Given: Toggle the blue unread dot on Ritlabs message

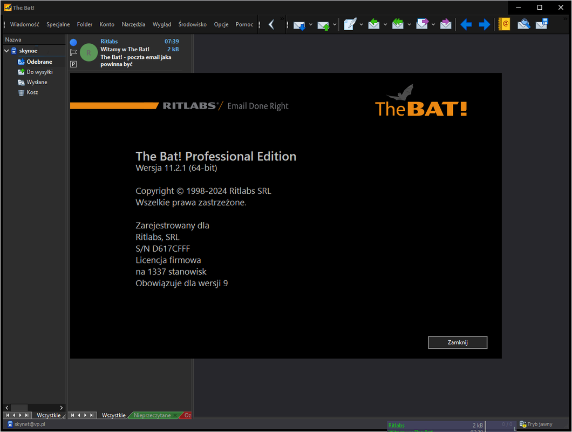Looking at the screenshot, I should coord(73,42).
